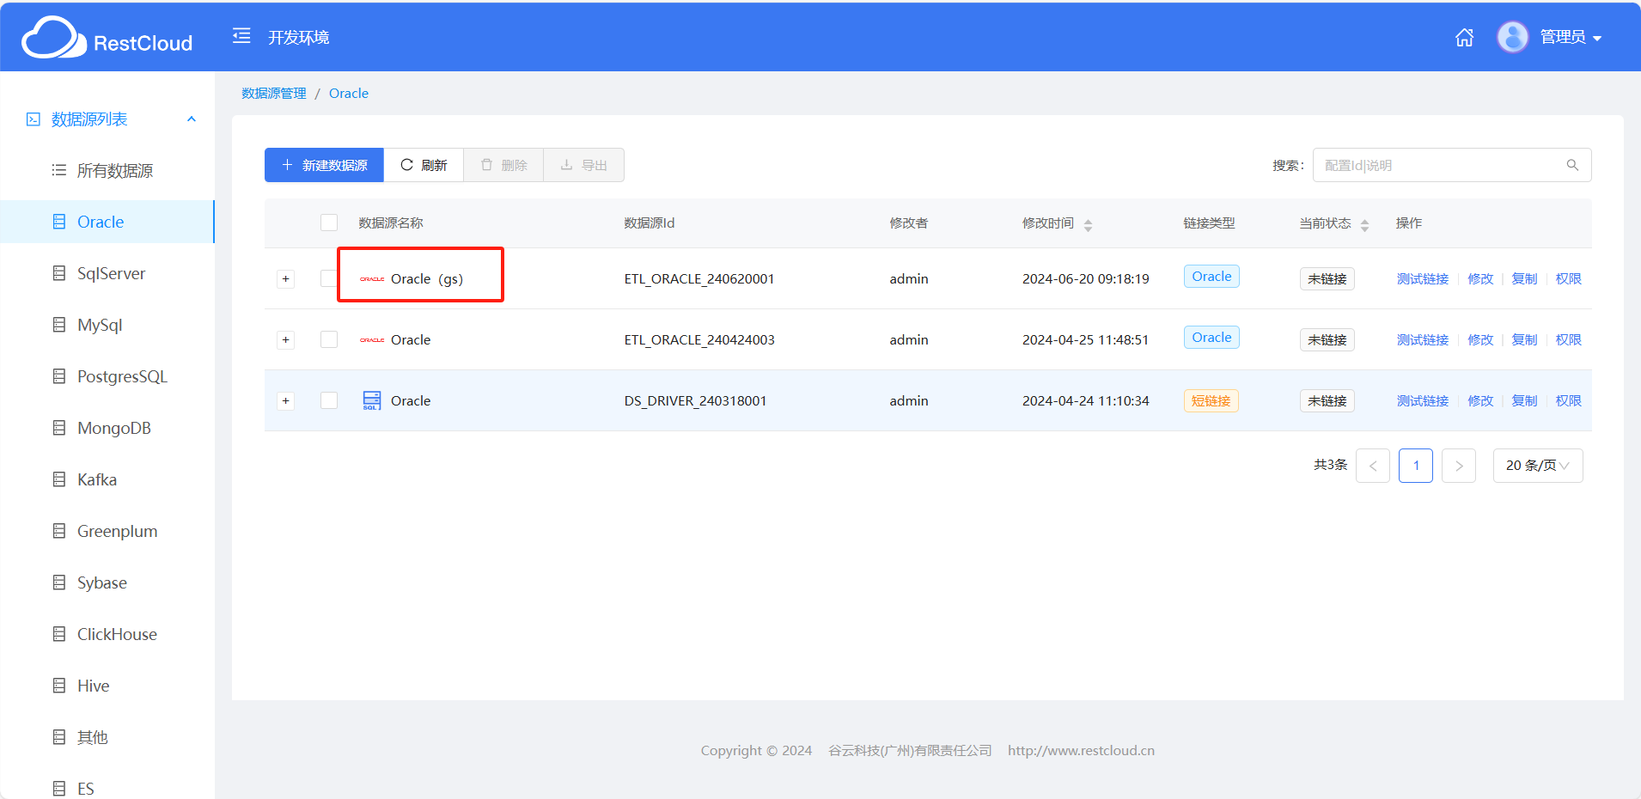1641x799 pixels.
Task: Click the 删除 delete button
Action: (503, 165)
